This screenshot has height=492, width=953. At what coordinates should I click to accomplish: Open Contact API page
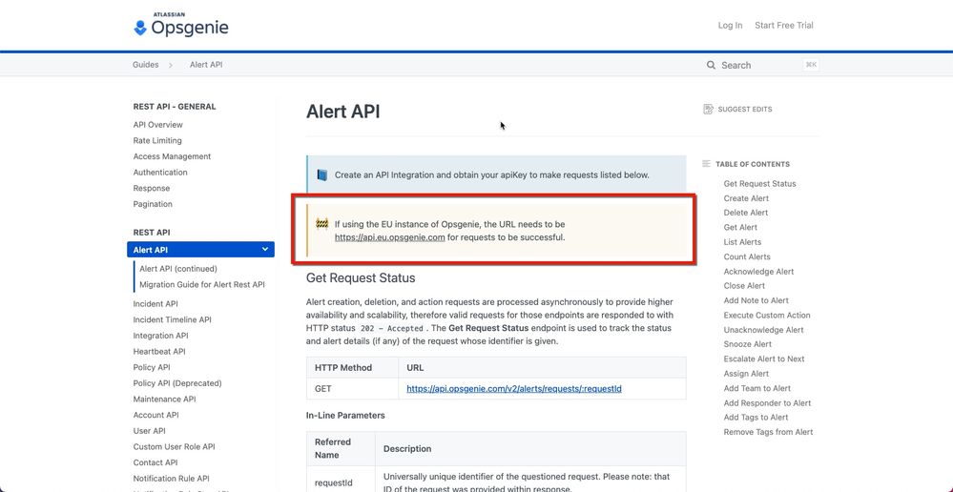click(x=155, y=462)
